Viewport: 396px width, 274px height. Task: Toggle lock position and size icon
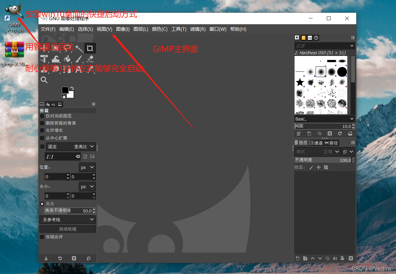point(318,167)
